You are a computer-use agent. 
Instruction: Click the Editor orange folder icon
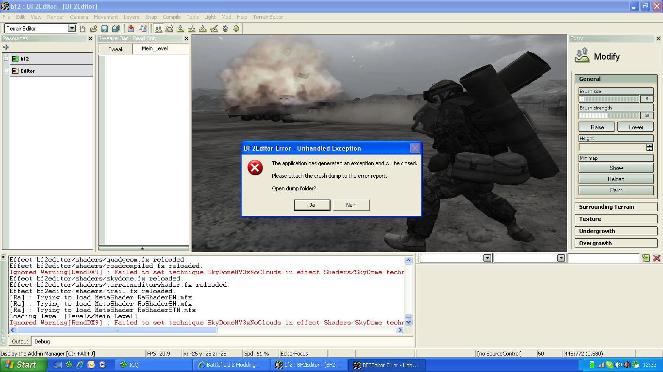click(16, 71)
